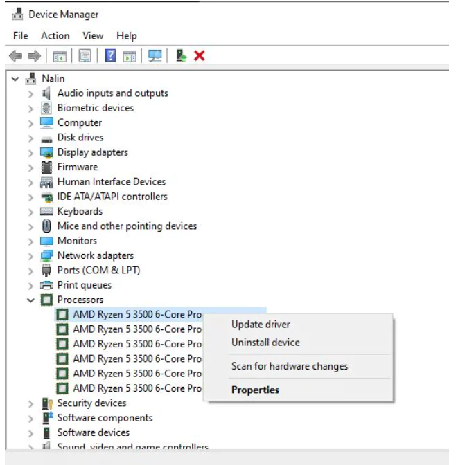
Task: Click the Software components icon
Action: point(48,418)
